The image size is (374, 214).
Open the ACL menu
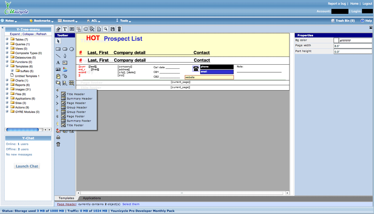pyautogui.click(x=94, y=21)
